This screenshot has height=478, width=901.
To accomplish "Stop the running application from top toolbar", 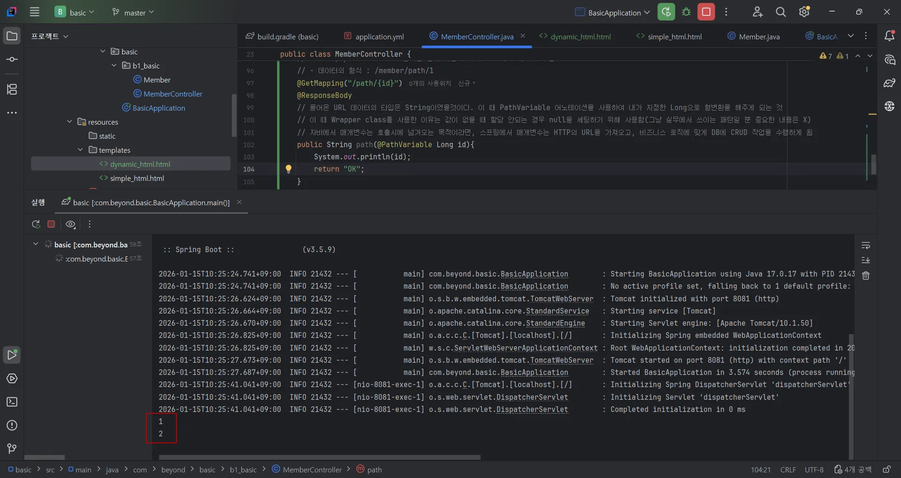I will pos(706,12).
